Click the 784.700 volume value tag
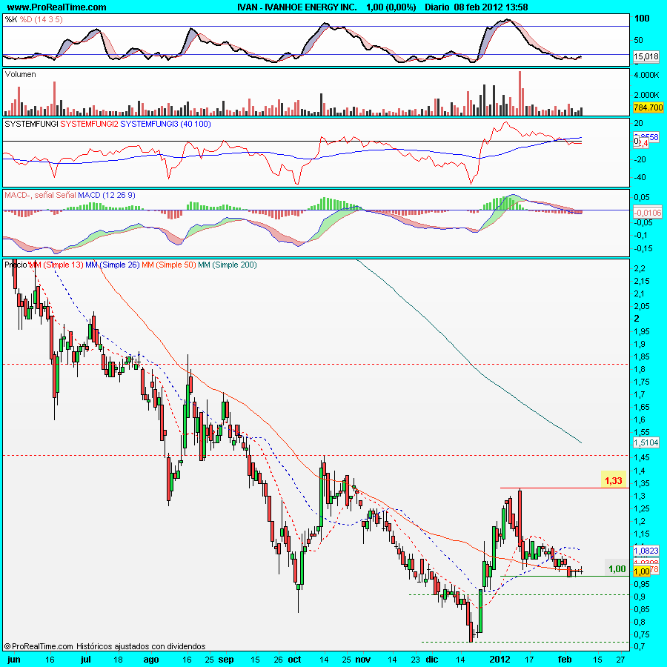The width and height of the screenshot is (667, 667). click(x=648, y=107)
